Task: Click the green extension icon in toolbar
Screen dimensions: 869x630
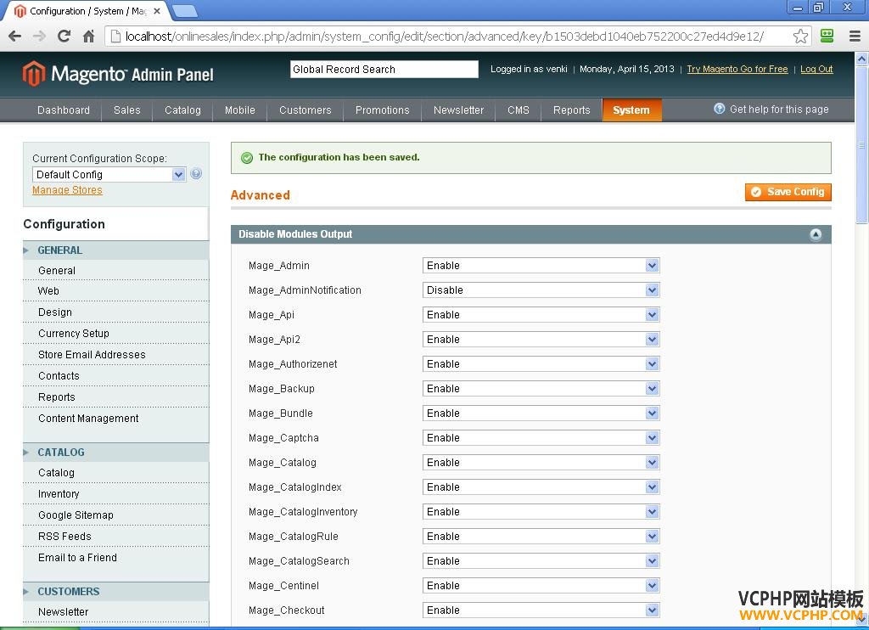Action: pos(827,36)
